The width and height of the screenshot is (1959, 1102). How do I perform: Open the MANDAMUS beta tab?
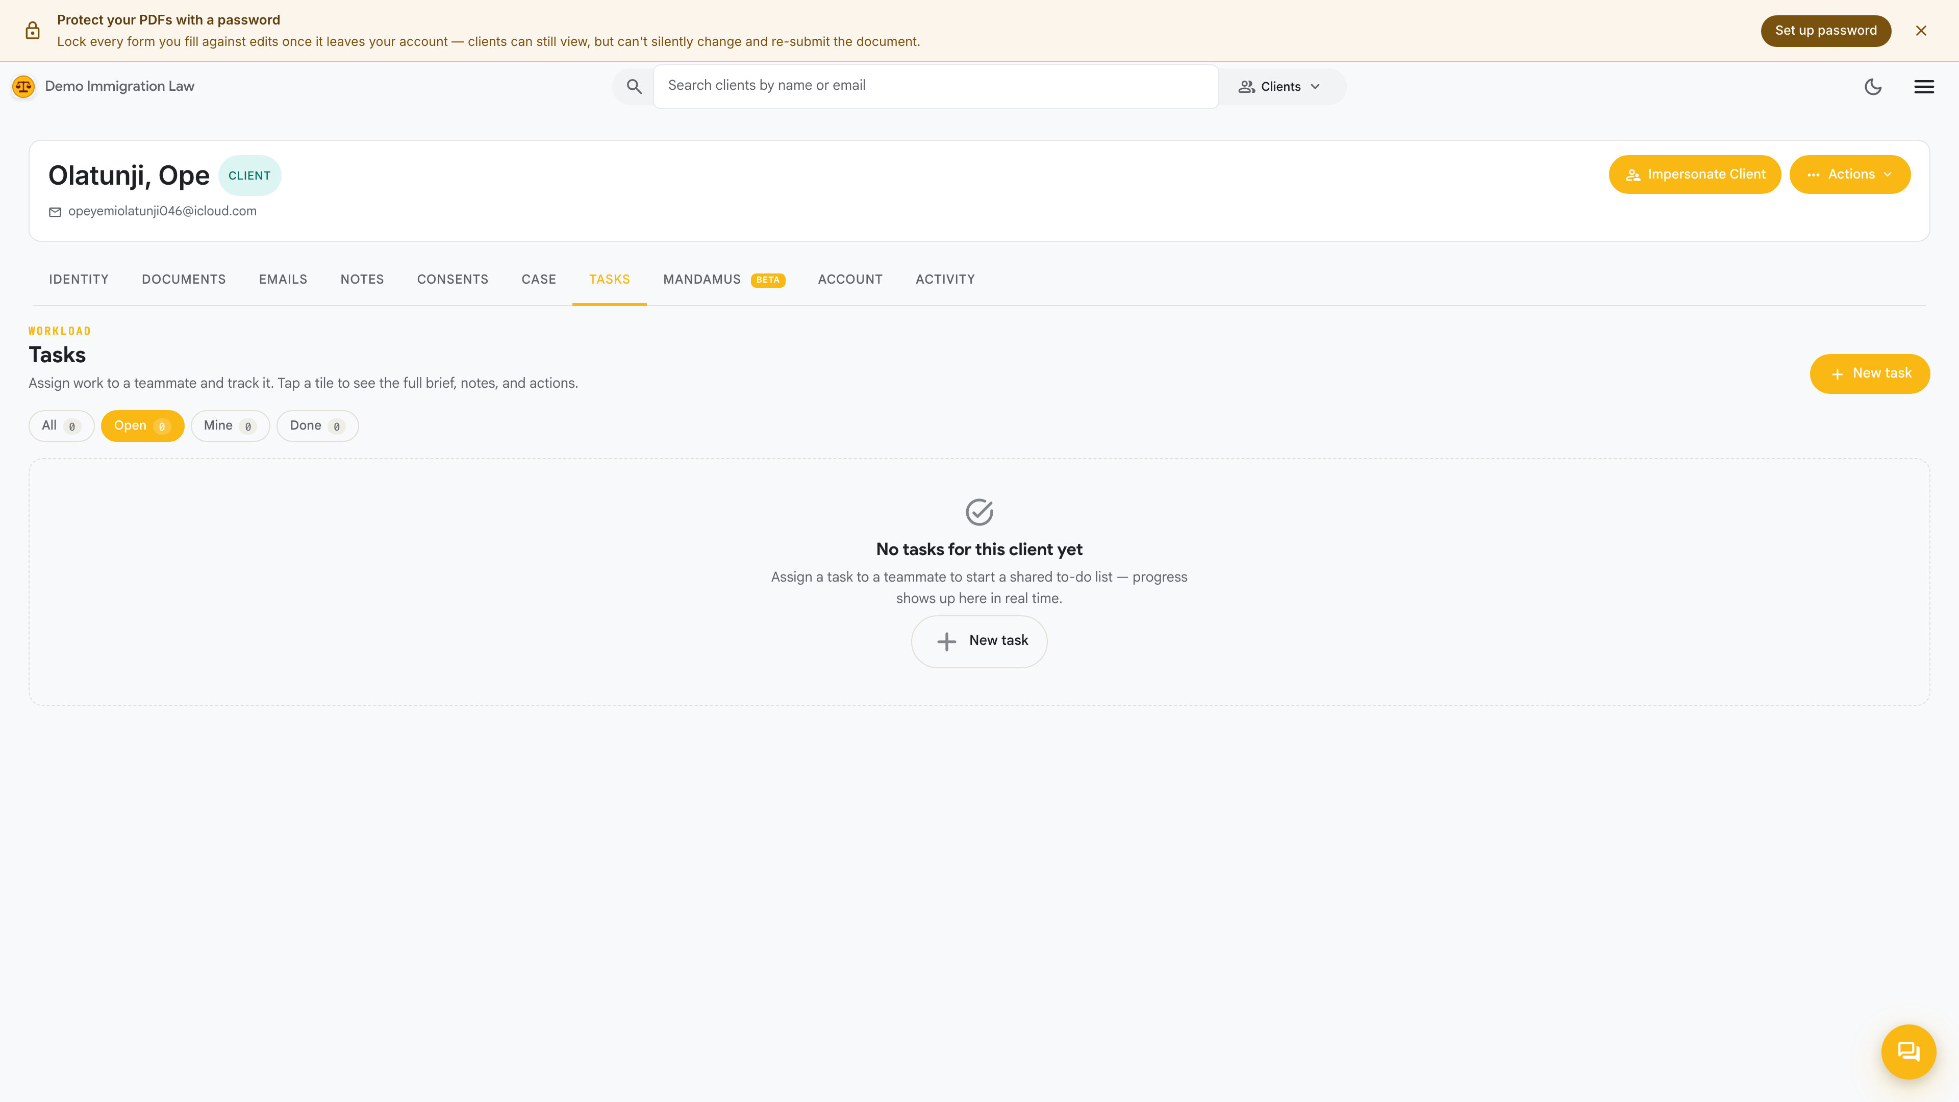coord(724,279)
